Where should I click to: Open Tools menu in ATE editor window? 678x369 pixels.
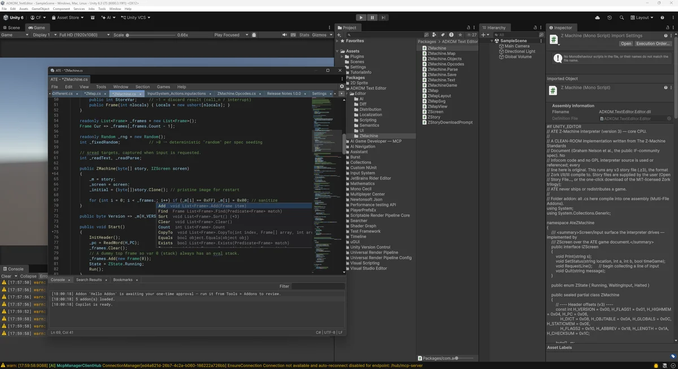click(x=101, y=87)
